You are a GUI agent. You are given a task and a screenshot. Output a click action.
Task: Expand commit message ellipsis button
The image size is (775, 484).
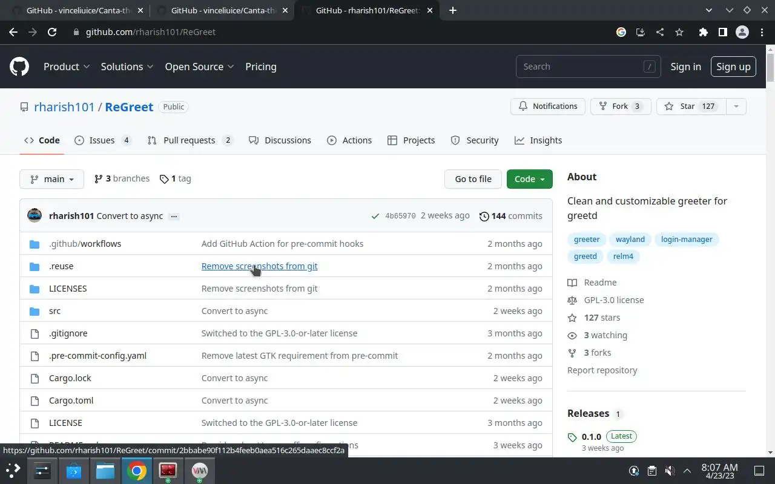point(174,216)
